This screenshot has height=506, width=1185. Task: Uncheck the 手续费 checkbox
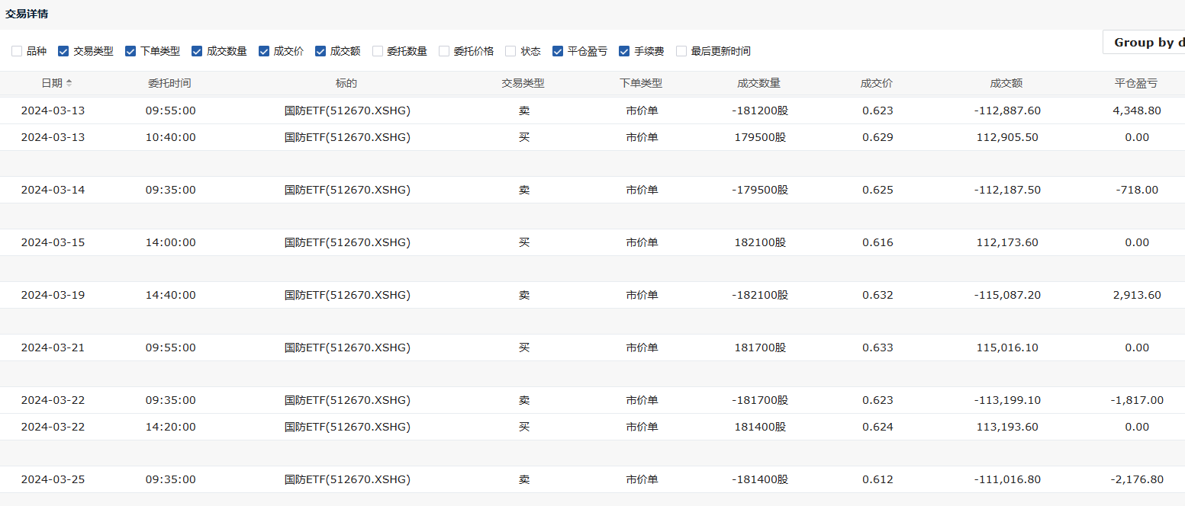click(x=624, y=51)
